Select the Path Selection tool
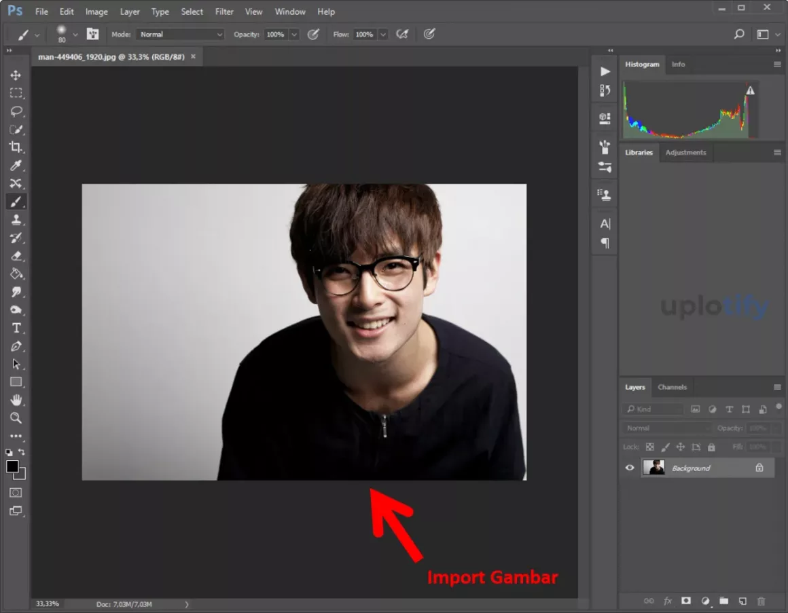 [16, 364]
